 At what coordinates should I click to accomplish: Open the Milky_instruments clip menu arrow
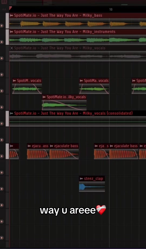pos(11,32)
